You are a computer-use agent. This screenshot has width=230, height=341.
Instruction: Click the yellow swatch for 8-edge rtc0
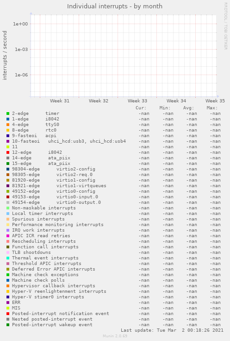coord(8,130)
